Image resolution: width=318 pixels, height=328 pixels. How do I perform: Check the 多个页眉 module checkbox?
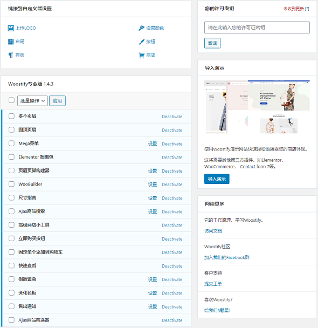coord(11,116)
